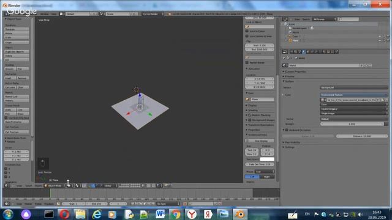The image size is (392, 220).
Task: Click the Stop Display screencast button
Action: coord(260,141)
